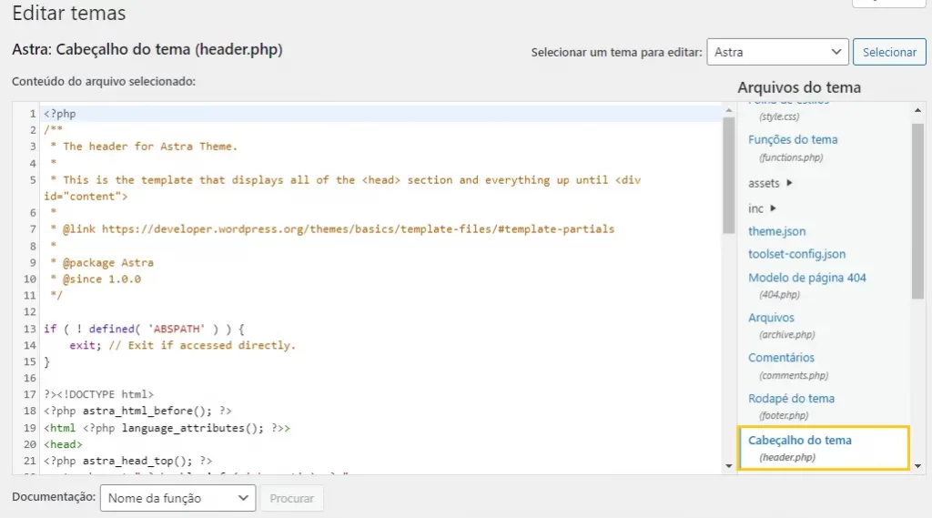Screen dimensions: 932x518
Task: Select Cabeçalho do tema header.php
Action: click(x=823, y=448)
